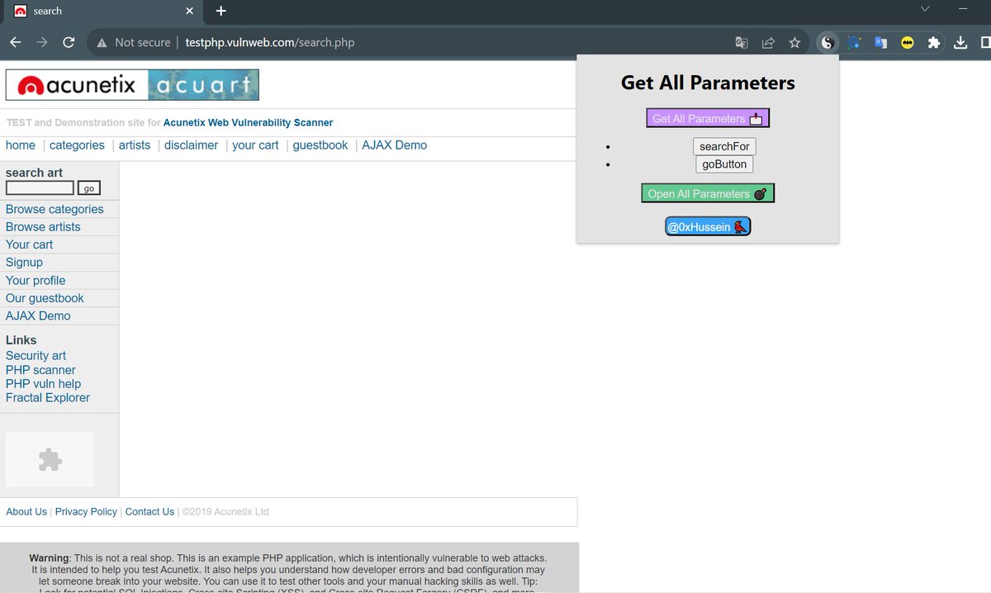Open the Fractal Explorer link

48,398
